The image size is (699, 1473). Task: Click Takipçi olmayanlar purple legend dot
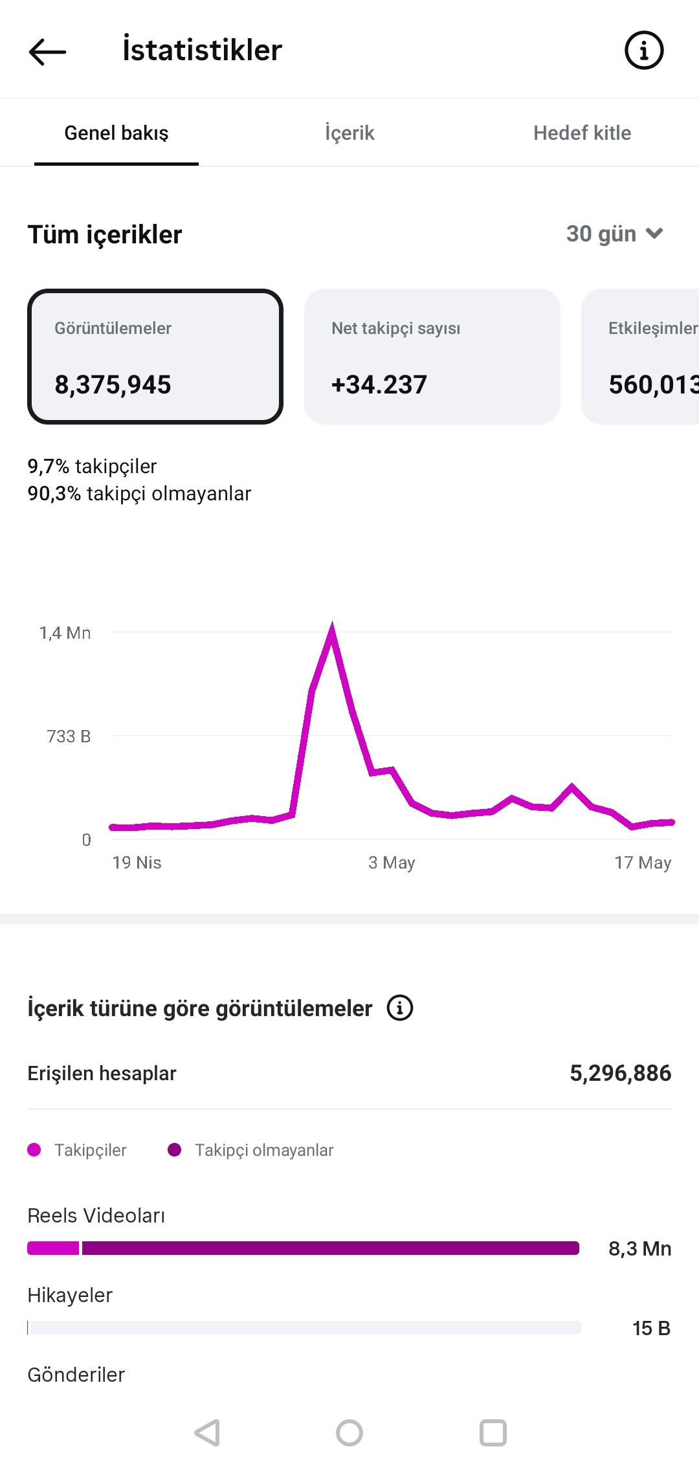174,1149
